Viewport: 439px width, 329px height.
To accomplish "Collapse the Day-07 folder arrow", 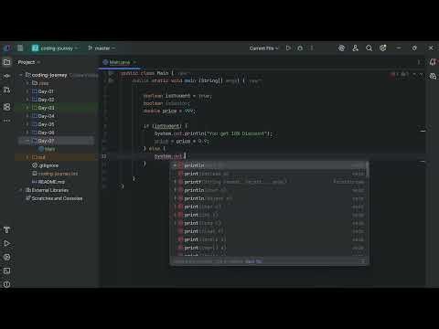I will point(27,141).
